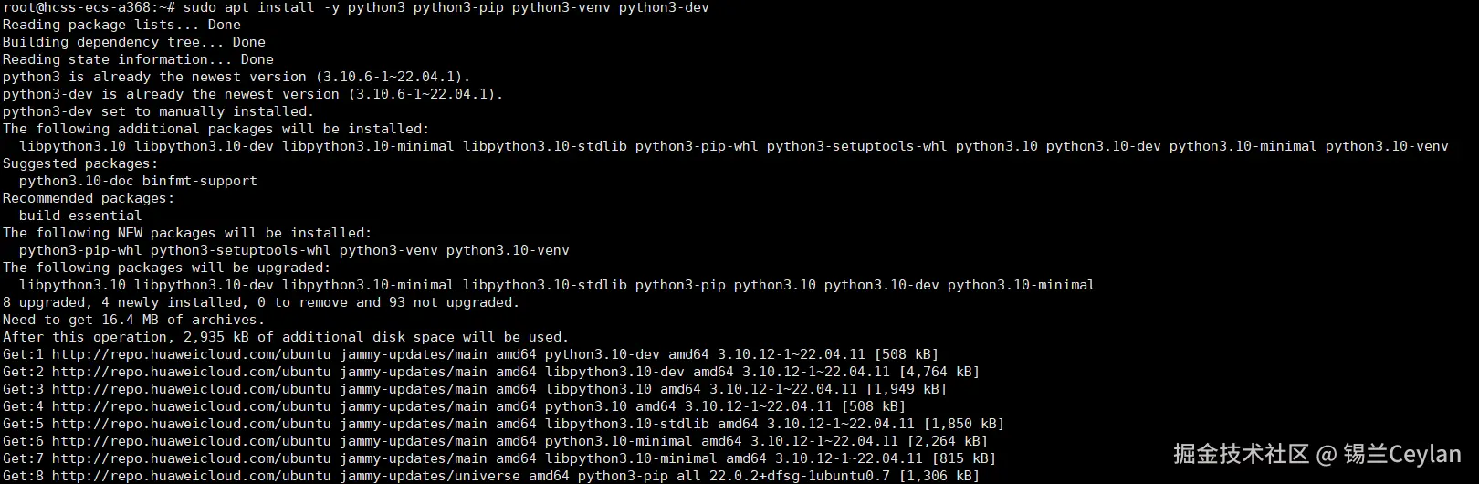The image size is (1479, 484).
Task: Click the 'Need to get 16.4 MB' line
Action: point(133,320)
